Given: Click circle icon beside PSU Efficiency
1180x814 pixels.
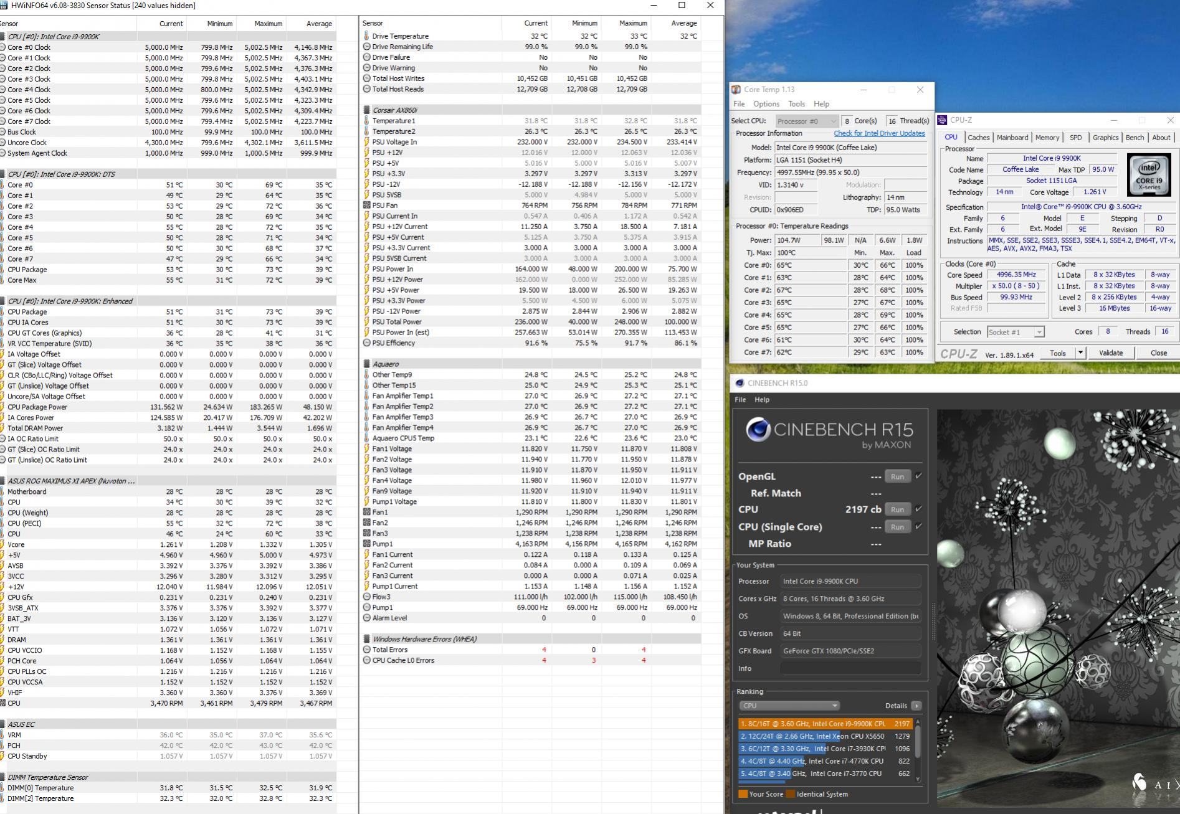Looking at the screenshot, I should 367,343.
